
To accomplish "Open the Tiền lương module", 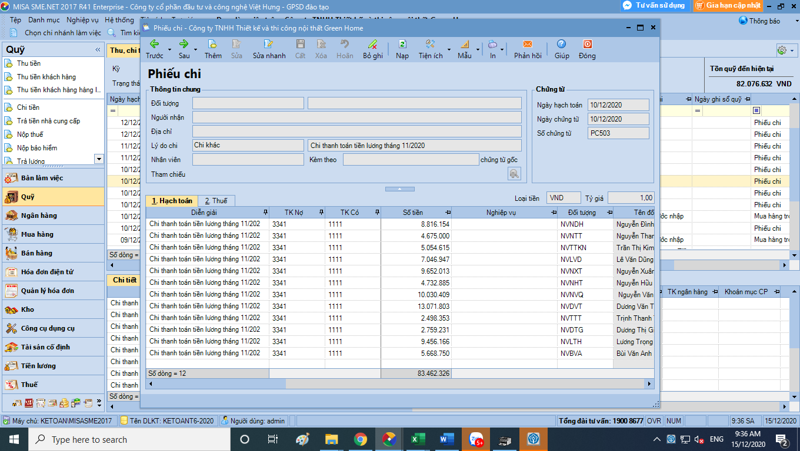I will coord(52,366).
